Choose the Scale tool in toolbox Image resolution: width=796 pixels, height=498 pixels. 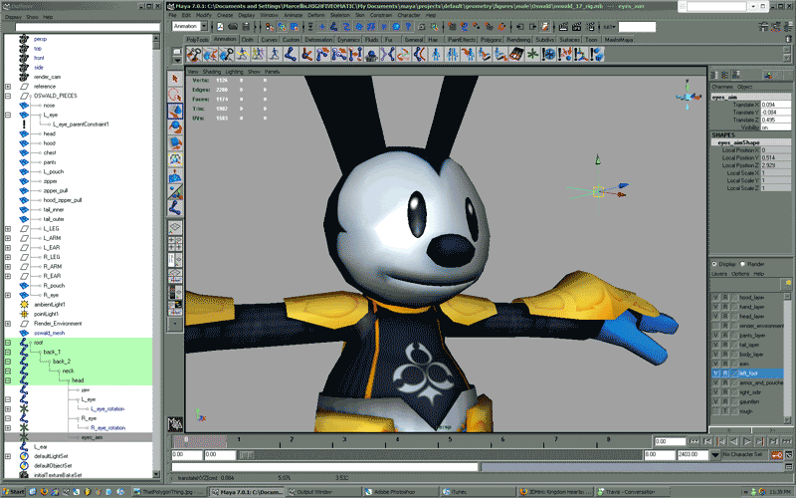pyautogui.click(x=175, y=143)
